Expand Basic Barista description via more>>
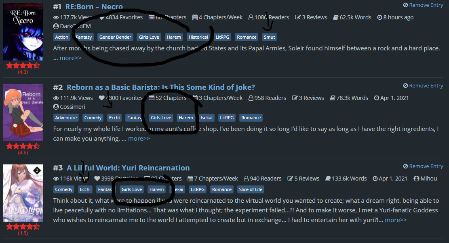Screen dimensions: 449x243 tap(139, 139)
